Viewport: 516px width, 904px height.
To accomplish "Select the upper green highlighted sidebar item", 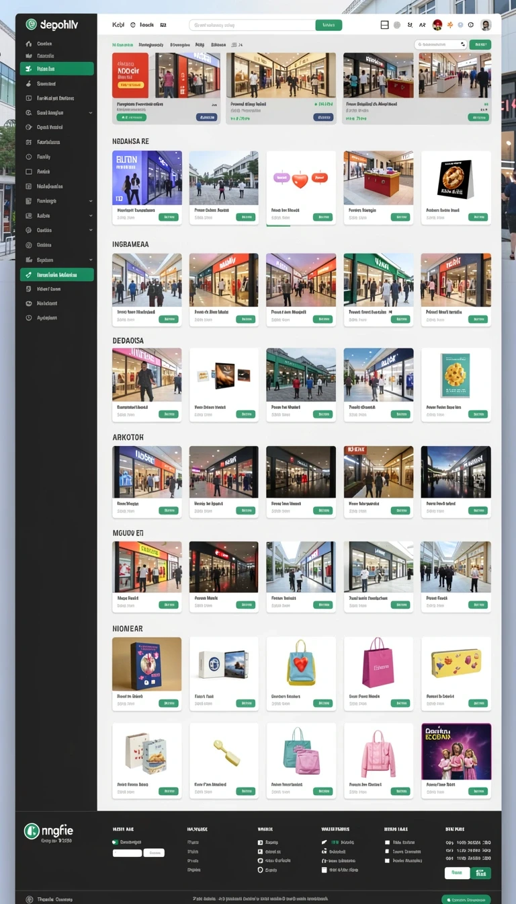I will [x=57, y=69].
